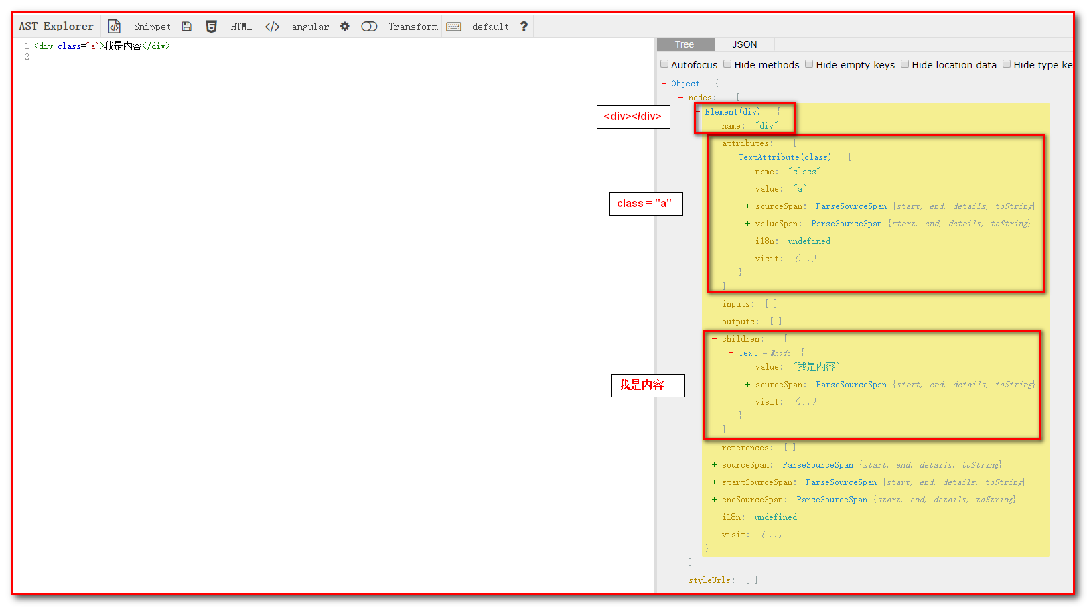Enable the Hide type keys checkbox
Image resolution: width=1087 pixels, height=607 pixels.
pos(1007,64)
